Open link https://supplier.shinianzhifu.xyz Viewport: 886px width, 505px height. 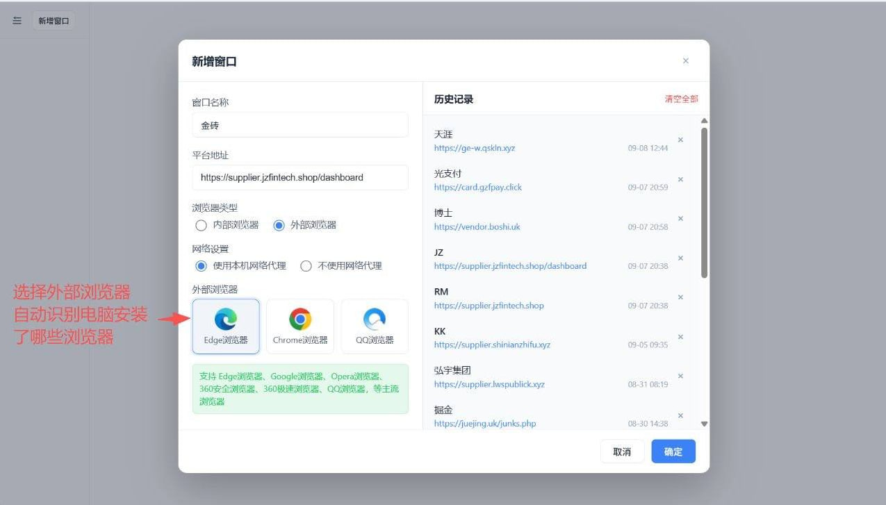(x=492, y=345)
